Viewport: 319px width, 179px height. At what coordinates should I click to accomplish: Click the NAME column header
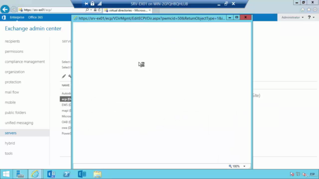pos(65,85)
